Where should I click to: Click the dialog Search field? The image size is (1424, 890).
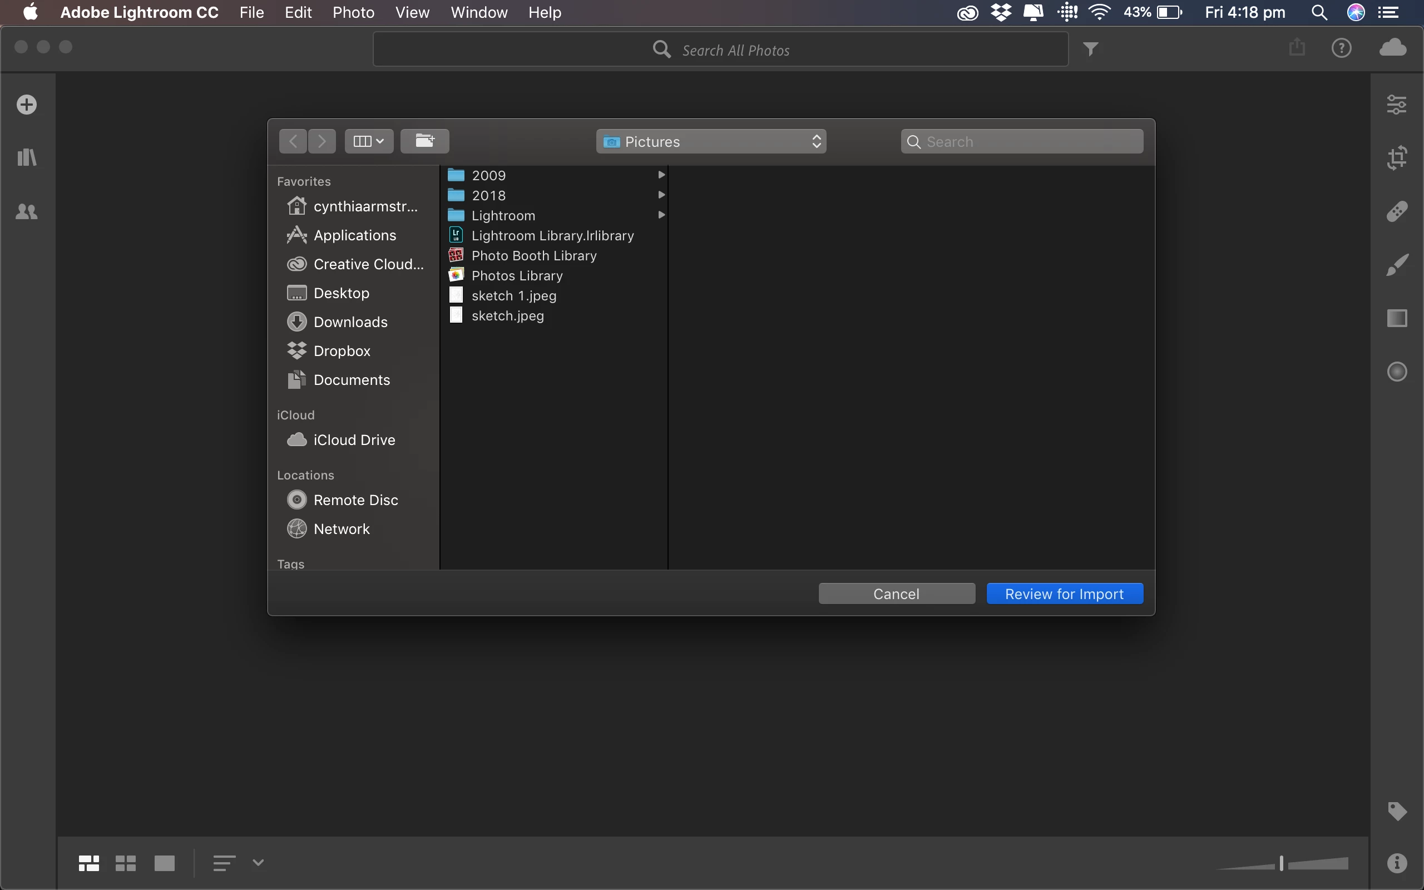[1022, 141]
